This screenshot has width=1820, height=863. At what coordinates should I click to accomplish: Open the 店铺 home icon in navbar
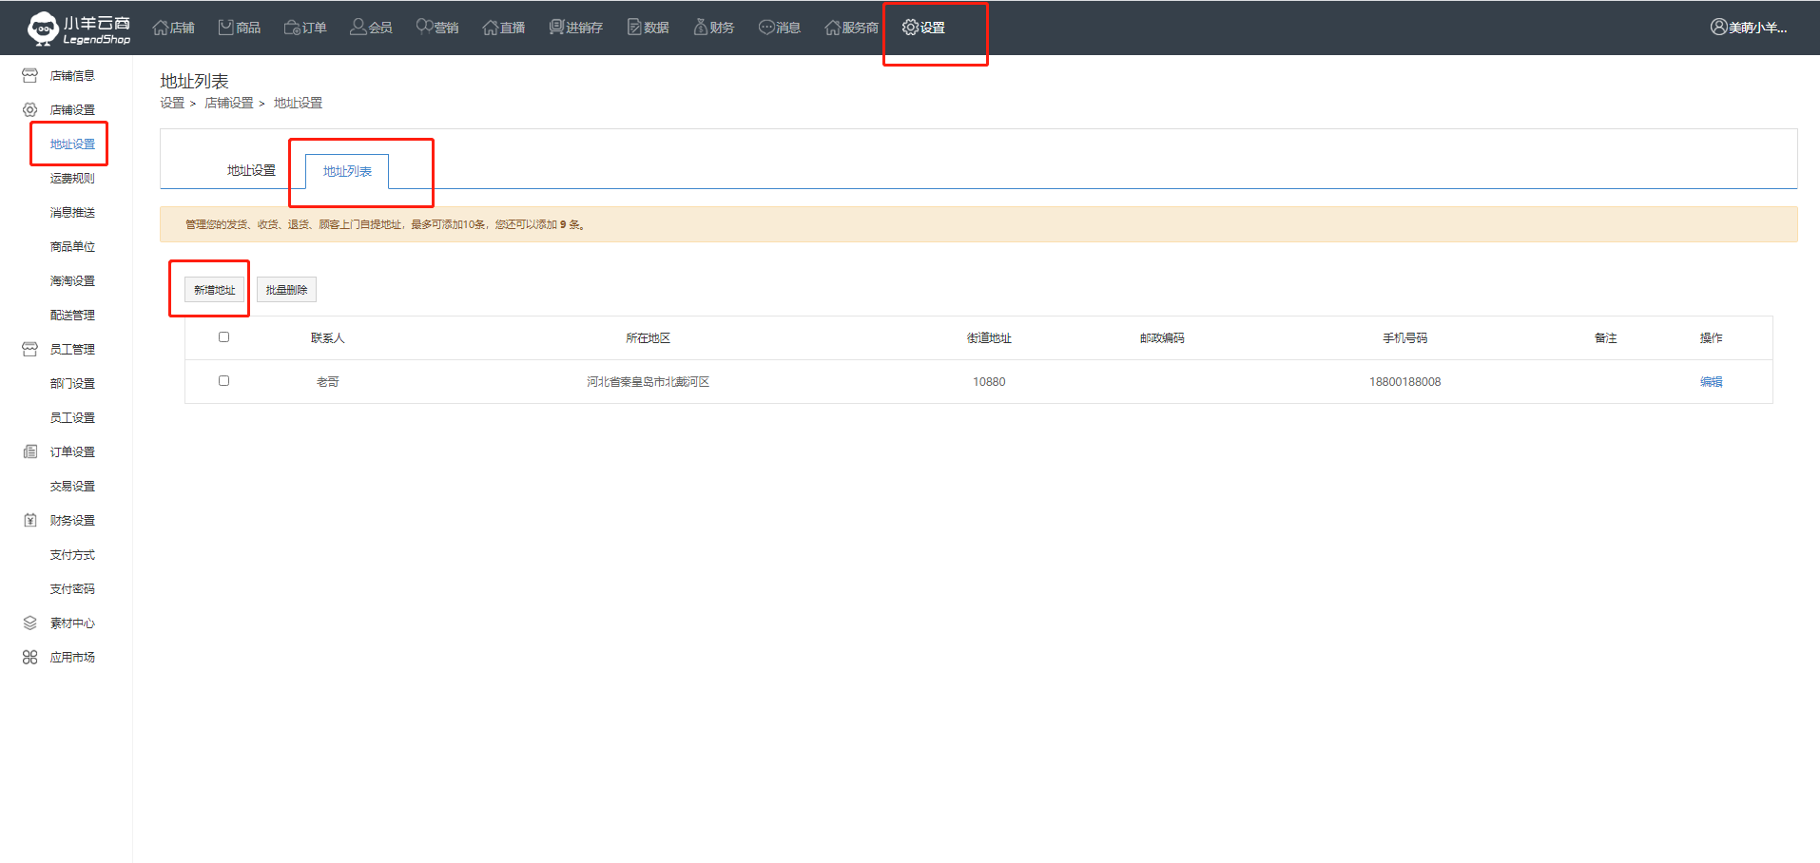[x=161, y=28]
